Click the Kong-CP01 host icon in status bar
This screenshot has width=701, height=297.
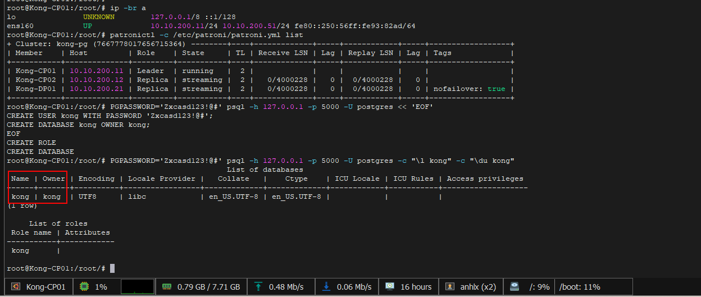pos(16,287)
